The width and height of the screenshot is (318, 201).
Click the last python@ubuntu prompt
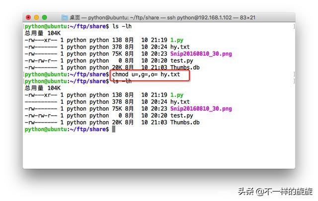tap(67, 129)
